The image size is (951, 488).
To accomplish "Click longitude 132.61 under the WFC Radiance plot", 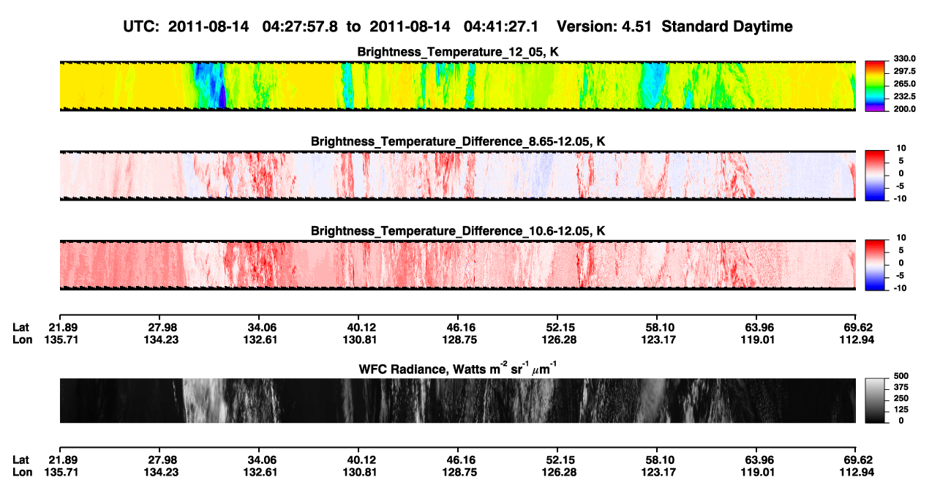I will pyautogui.click(x=262, y=471).
